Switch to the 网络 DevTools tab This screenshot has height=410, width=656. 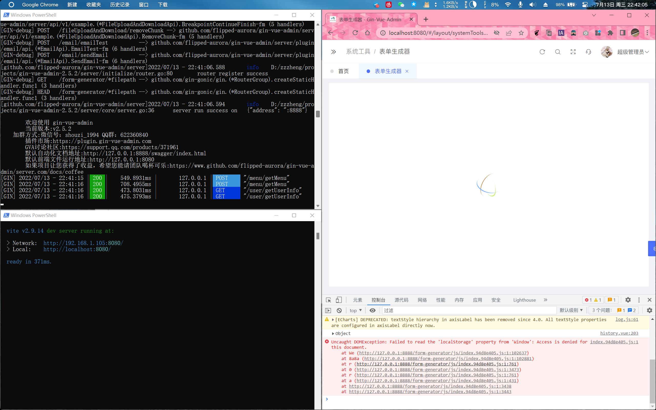(422, 300)
